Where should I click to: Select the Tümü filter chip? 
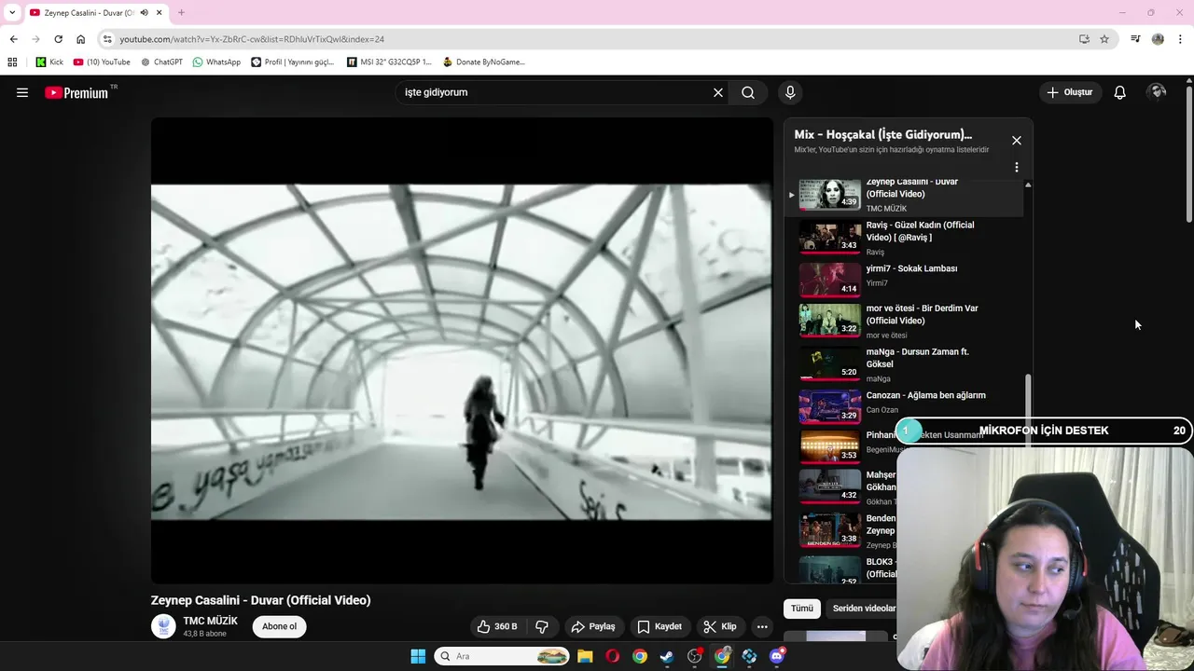[x=802, y=609]
